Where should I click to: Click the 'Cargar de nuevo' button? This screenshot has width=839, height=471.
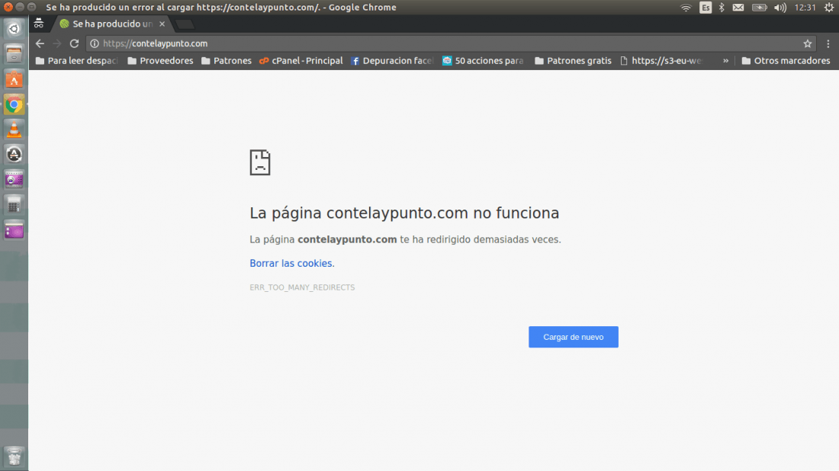pos(574,337)
